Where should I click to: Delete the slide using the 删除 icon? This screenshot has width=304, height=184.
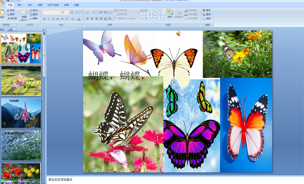pos(31,18)
